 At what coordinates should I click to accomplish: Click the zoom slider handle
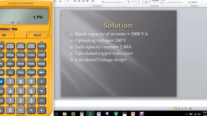(x=202, y=109)
